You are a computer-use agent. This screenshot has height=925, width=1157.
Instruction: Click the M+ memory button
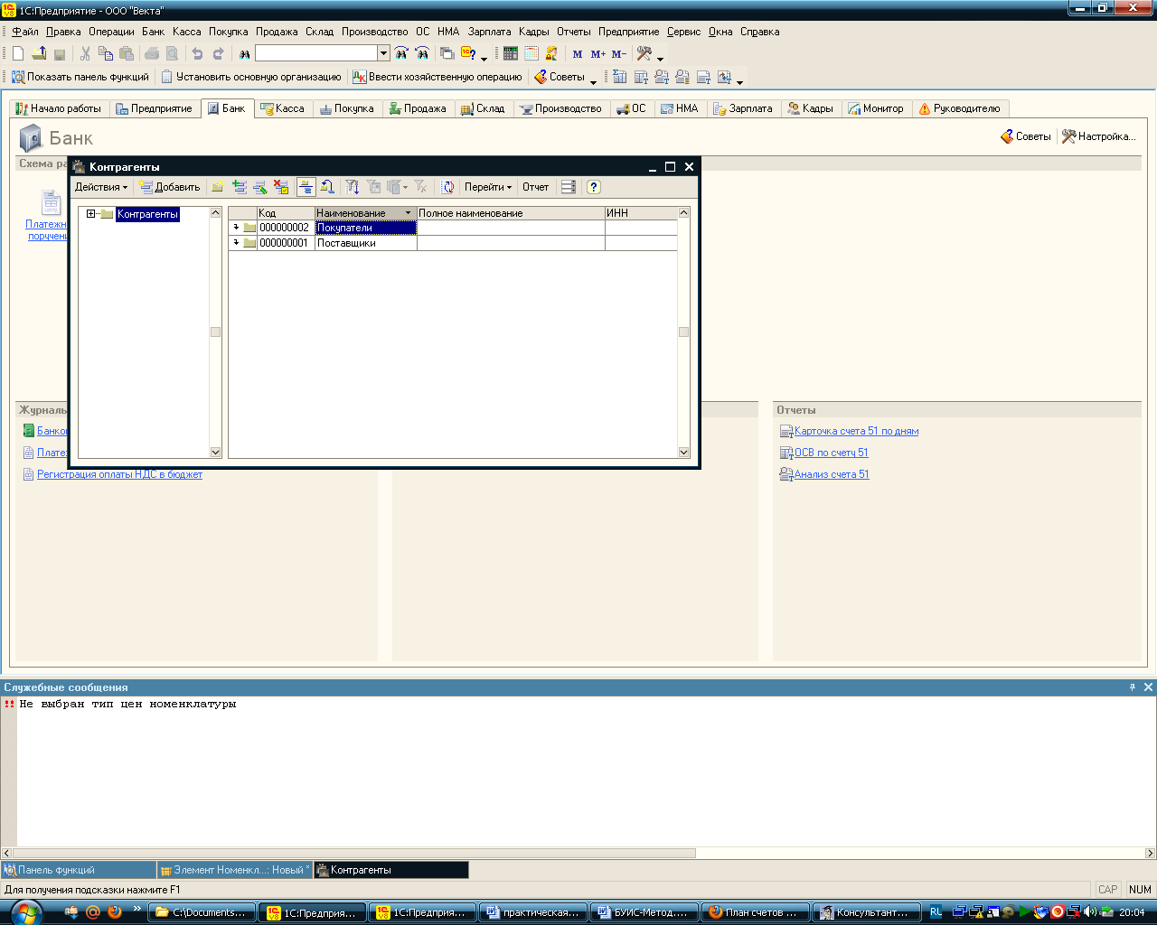(597, 54)
